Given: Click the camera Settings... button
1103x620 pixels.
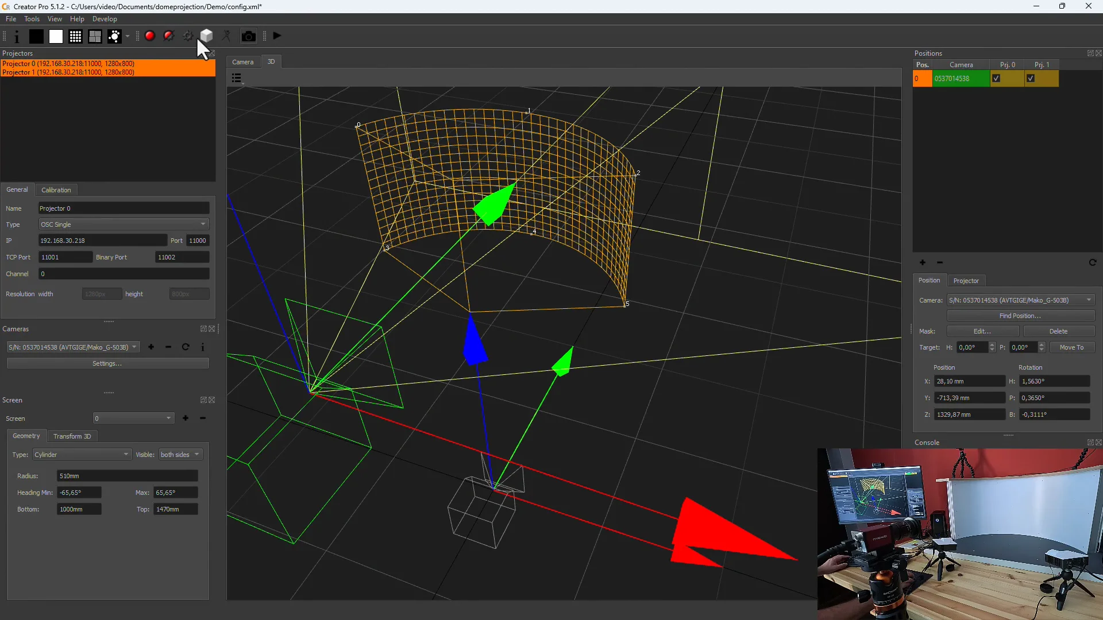Looking at the screenshot, I should pyautogui.click(x=107, y=363).
